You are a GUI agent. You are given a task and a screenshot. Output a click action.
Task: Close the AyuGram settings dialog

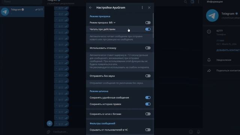click(149, 7)
